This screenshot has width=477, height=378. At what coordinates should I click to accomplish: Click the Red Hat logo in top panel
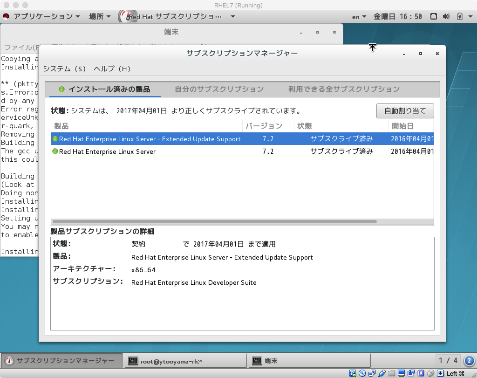point(6,16)
